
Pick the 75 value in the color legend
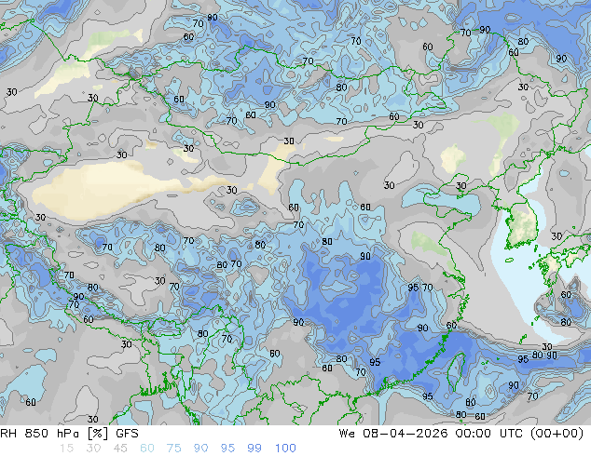[x=173, y=449]
